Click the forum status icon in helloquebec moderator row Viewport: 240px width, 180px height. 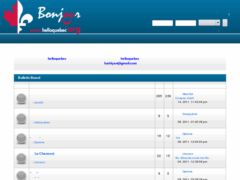(x=21, y=119)
